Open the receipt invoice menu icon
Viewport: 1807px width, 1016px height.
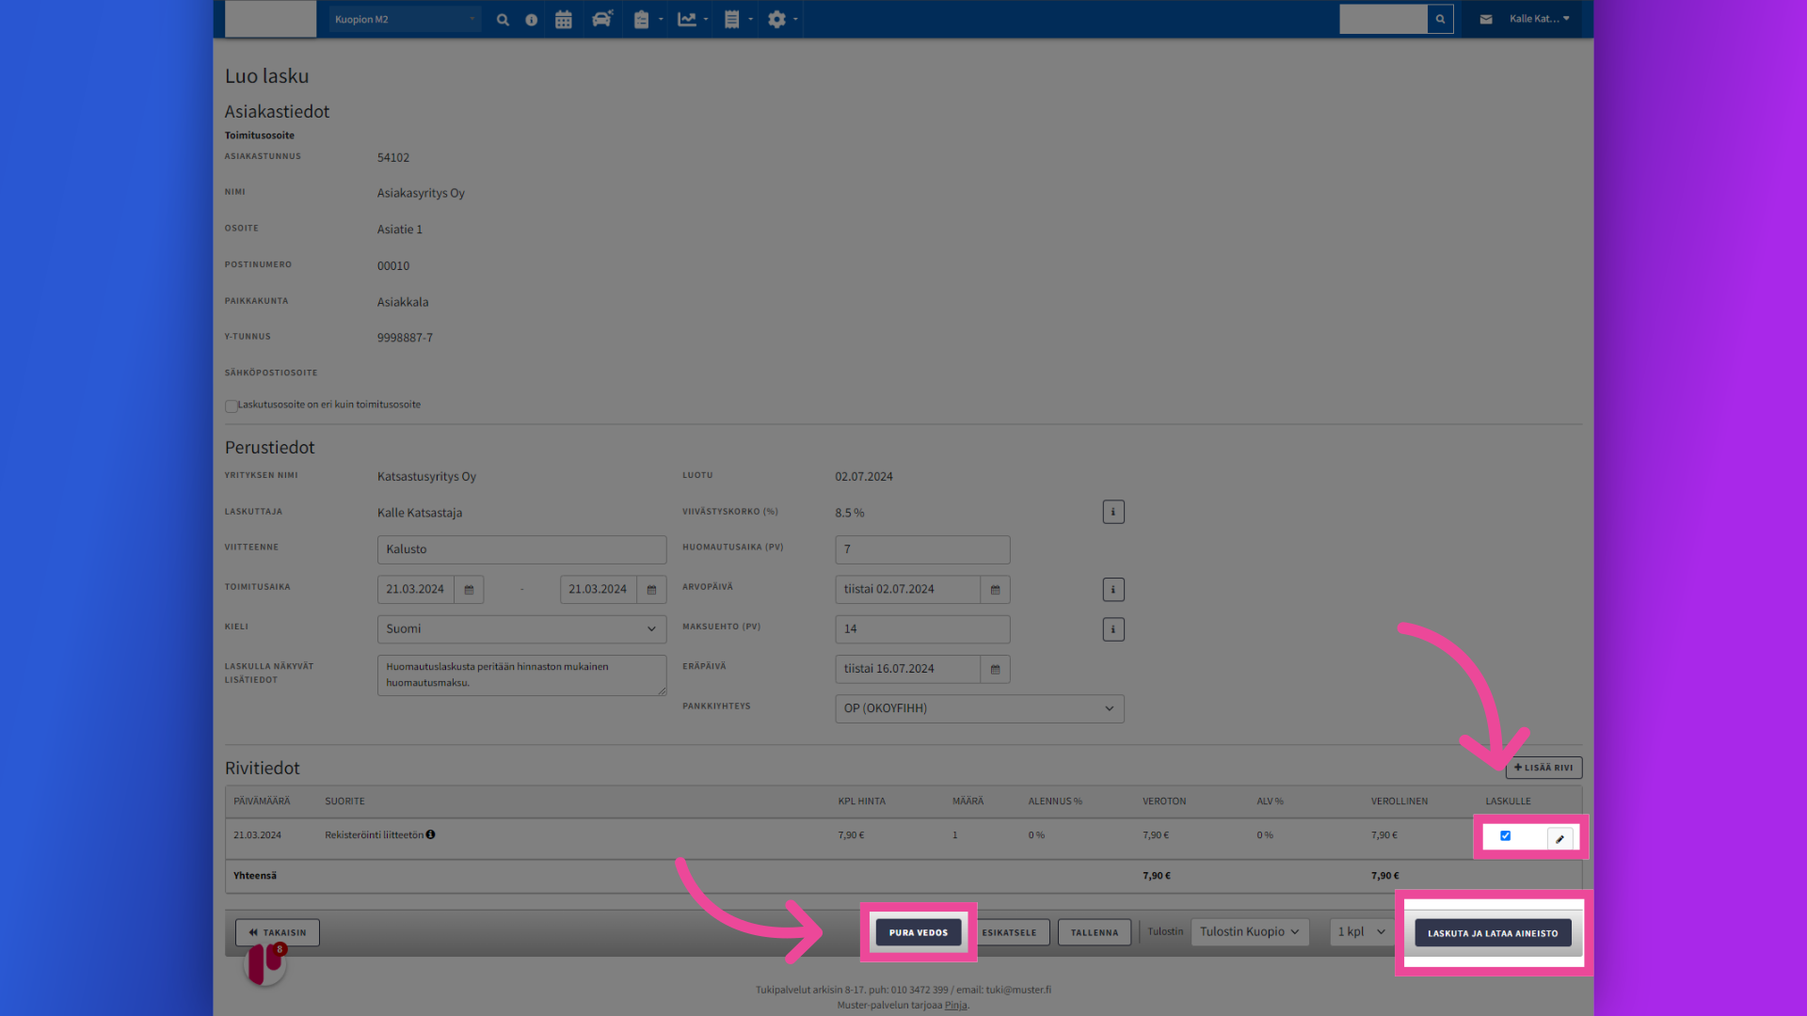[x=738, y=19]
